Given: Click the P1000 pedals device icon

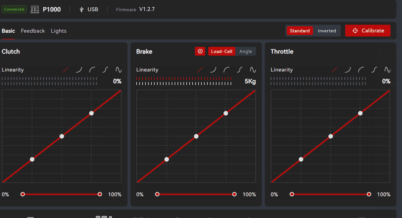Looking at the screenshot, I should coord(35,9).
